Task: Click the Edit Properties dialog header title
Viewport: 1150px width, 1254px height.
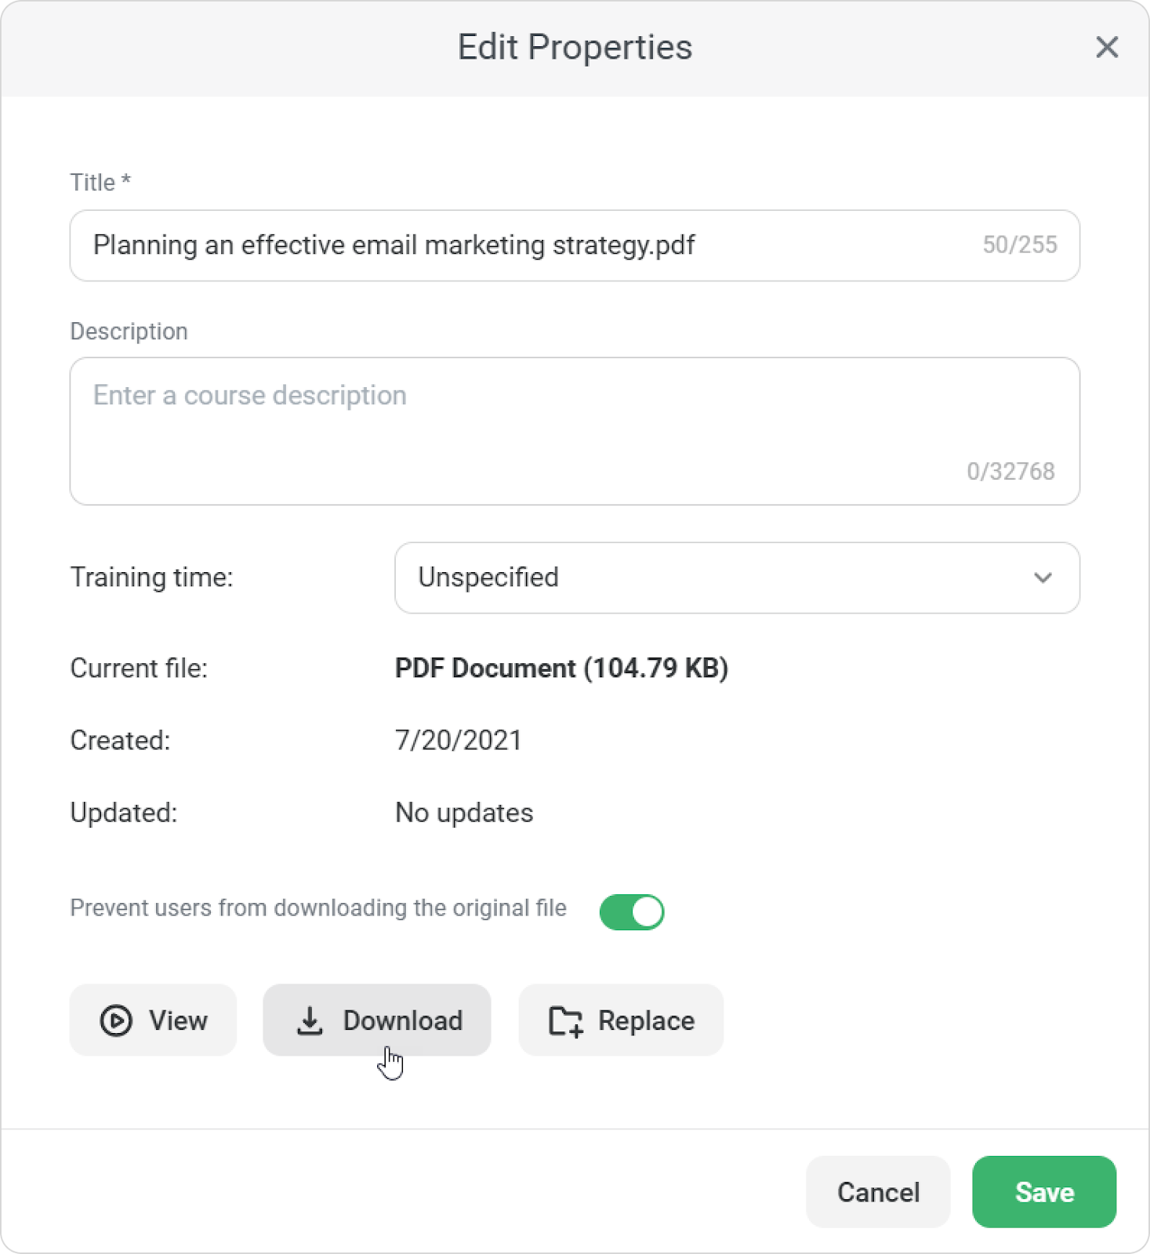Action: point(575,47)
